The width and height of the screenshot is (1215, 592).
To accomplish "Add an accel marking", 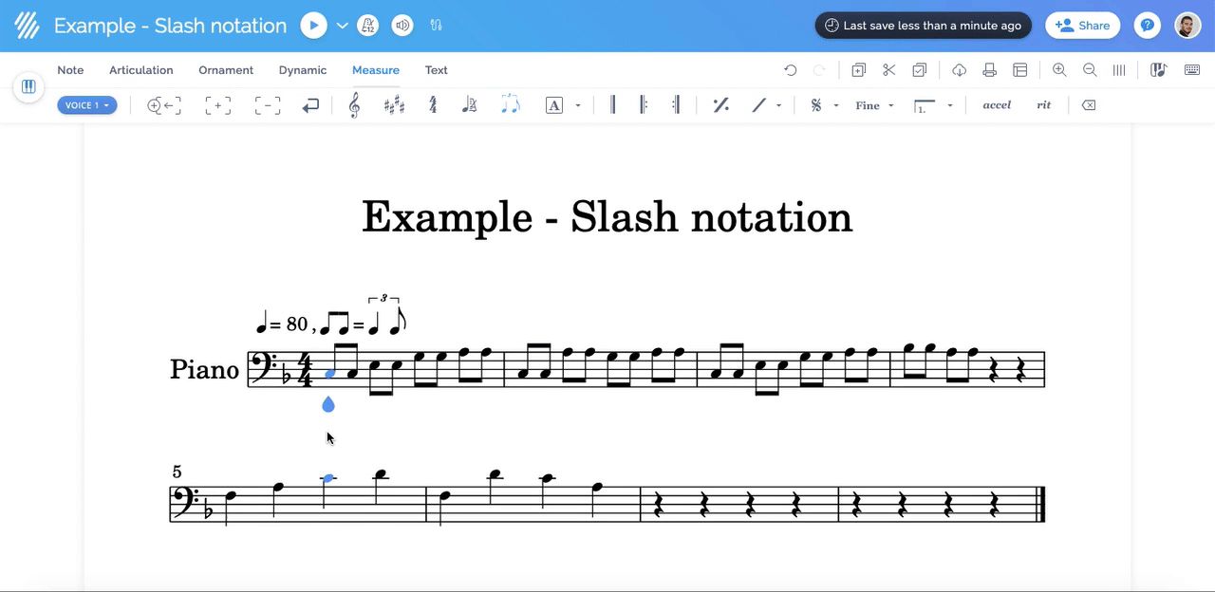I will (x=997, y=104).
